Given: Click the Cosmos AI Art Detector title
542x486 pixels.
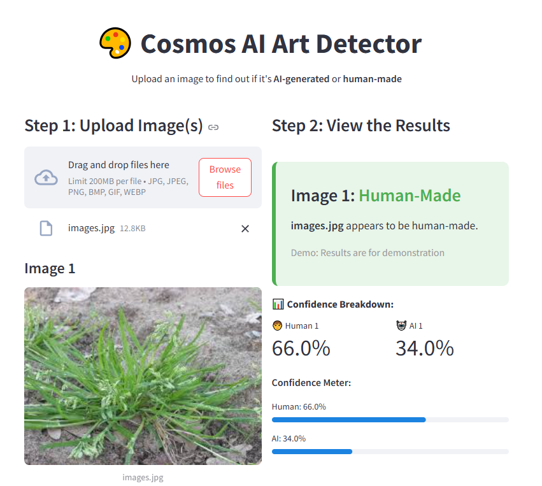Looking at the screenshot, I should pyautogui.click(x=281, y=44).
